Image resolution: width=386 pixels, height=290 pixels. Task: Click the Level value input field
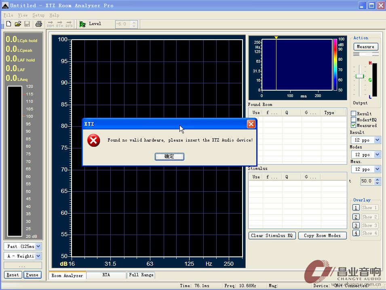(x=123, y=24)
